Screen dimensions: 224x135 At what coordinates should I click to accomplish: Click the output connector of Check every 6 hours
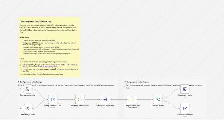(x=32, y=109)
